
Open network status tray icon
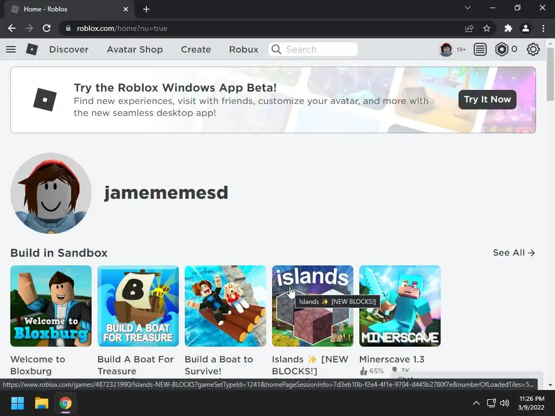tap(491, 403)
